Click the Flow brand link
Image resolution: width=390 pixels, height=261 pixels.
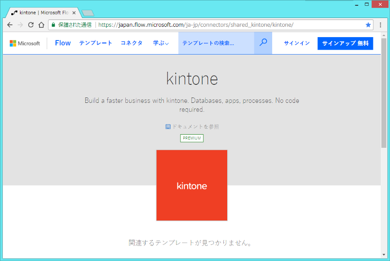63,43
